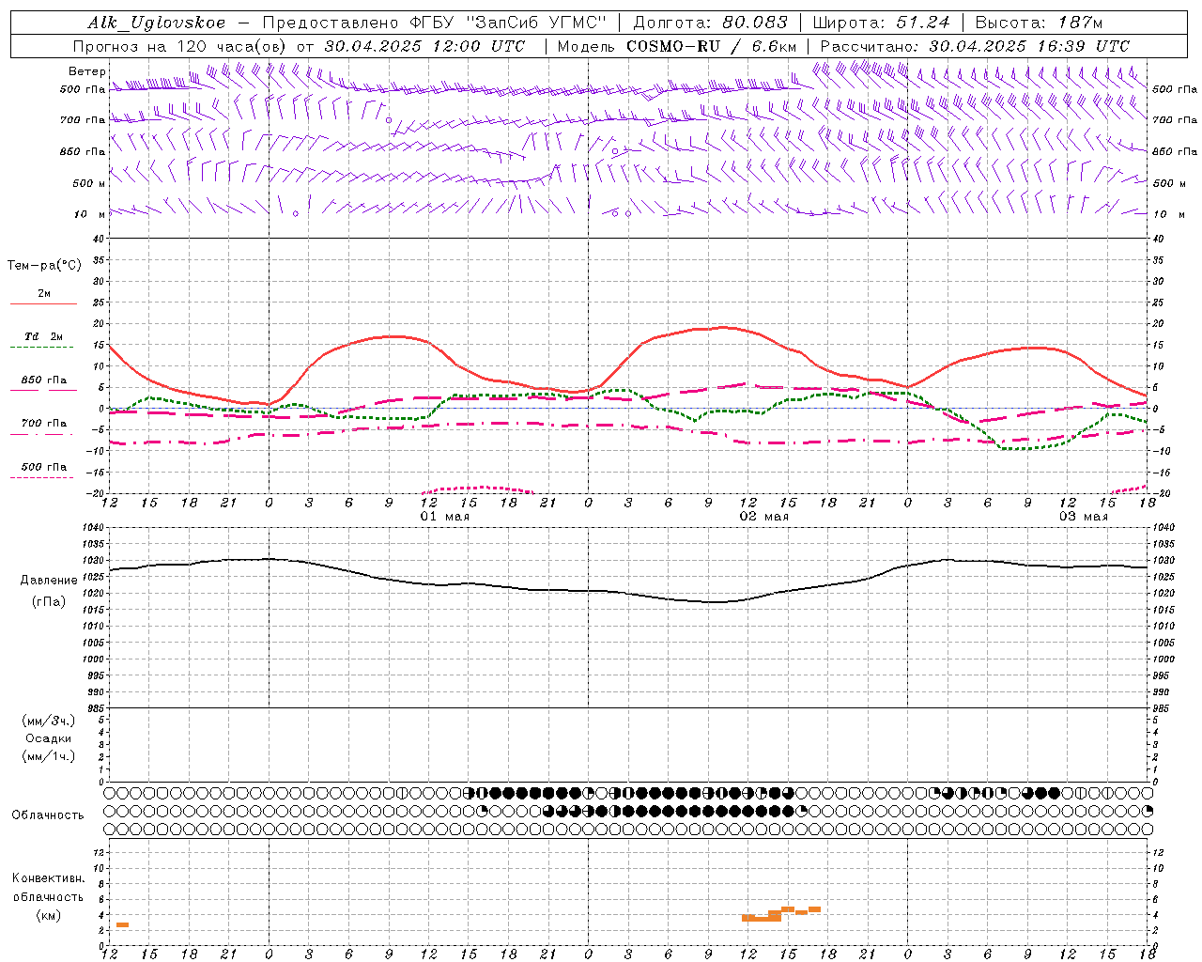Click the 700 гПа temperature legend entry
The width and height of the screenshot is (1202, 962).
click(x=44, y=424)
